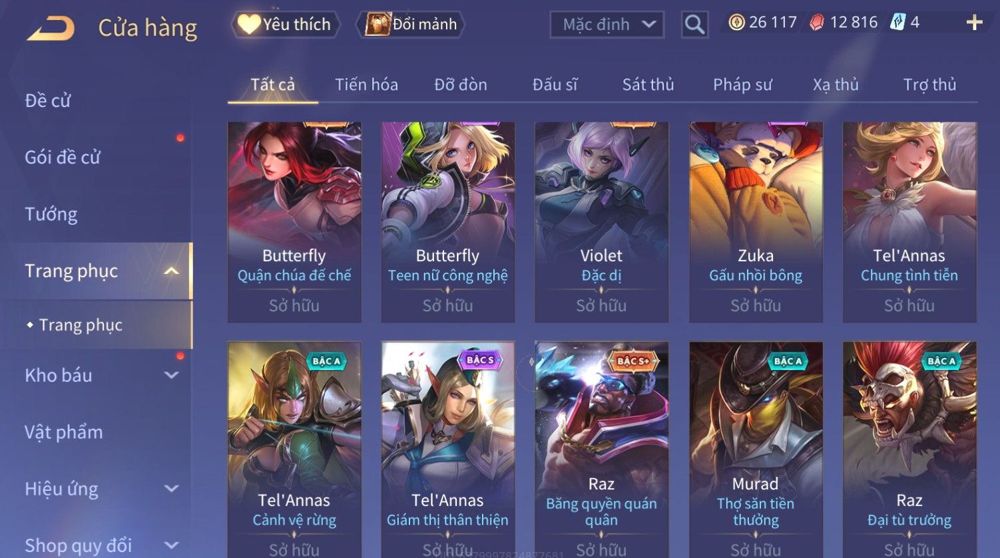The width and height of the screenshot is (1000, 558).
Task: Collapse the Trang phục sidebar section
Action: point(171,271)
